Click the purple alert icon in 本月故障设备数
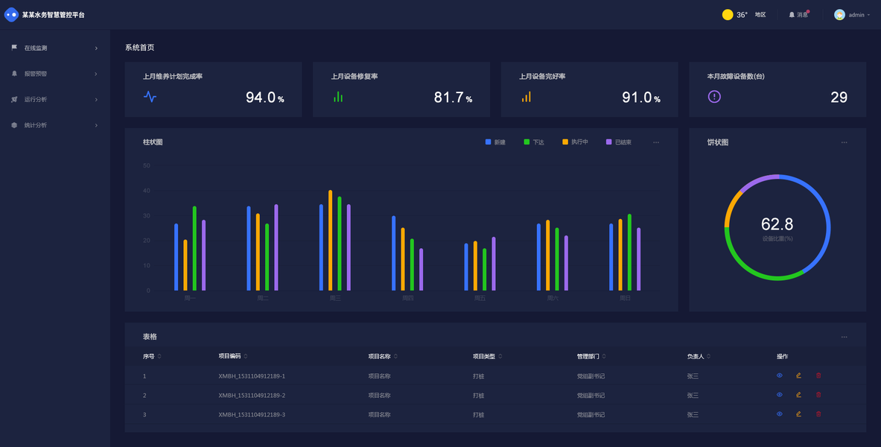This screenshot has height=447, width=881. [x=714, y=97]
